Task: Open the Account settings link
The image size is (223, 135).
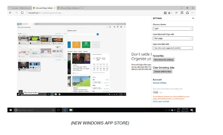Action: tap(159, 83)
